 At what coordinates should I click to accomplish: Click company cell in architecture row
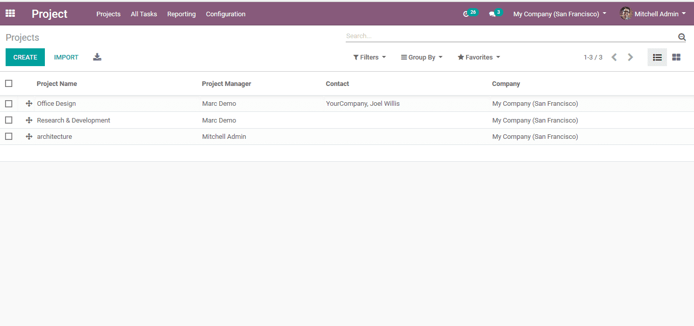(535, 137)
